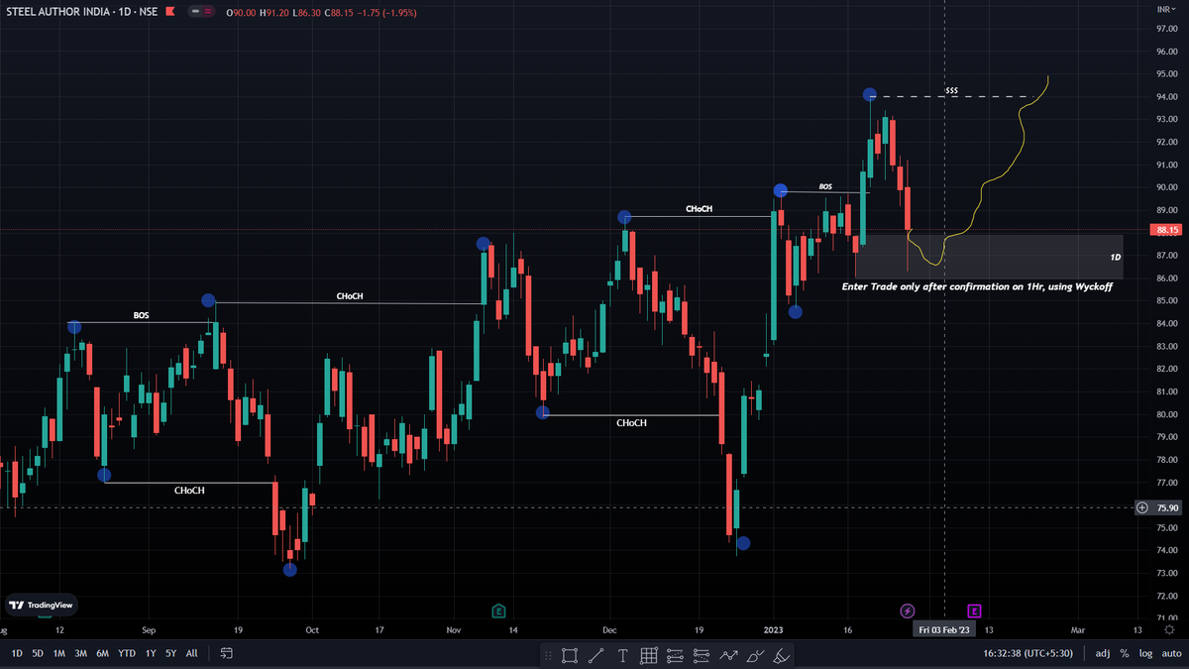The height and width of the screenshot is (669, 1189).
Task: Select the BOS label in January 2023
Action: click(825, 185)
